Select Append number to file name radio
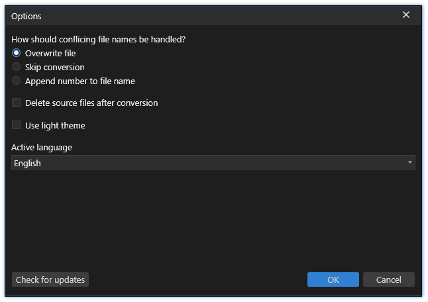This screenshot has height=302, width=428. 17,81
